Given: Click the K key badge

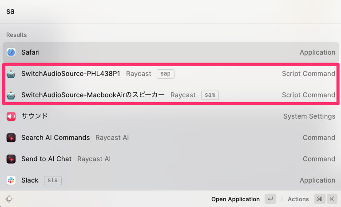Looking at the screenshot, I should point(332,199).
